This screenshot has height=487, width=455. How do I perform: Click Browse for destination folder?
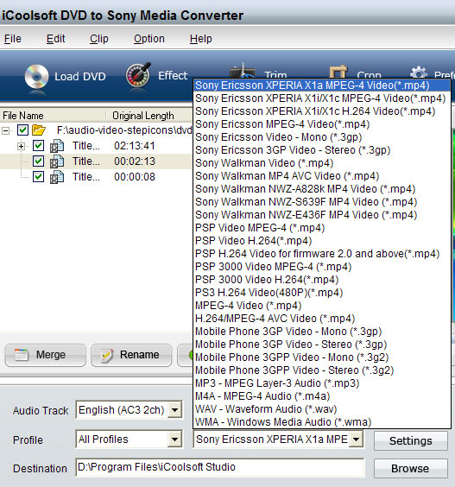point(411,468)
